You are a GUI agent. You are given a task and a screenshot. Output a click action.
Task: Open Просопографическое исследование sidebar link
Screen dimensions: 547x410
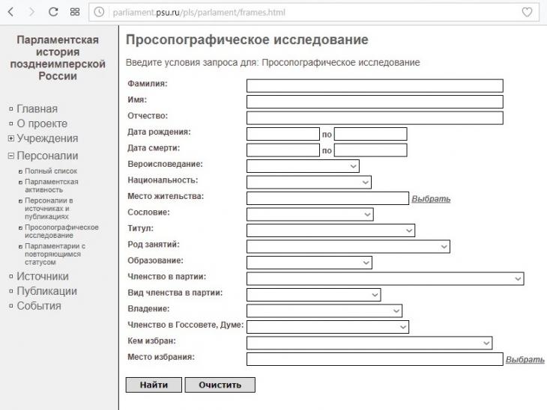point(61,231)
